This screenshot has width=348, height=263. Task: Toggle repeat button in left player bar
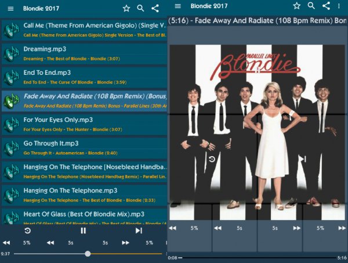tap(27, 230)
